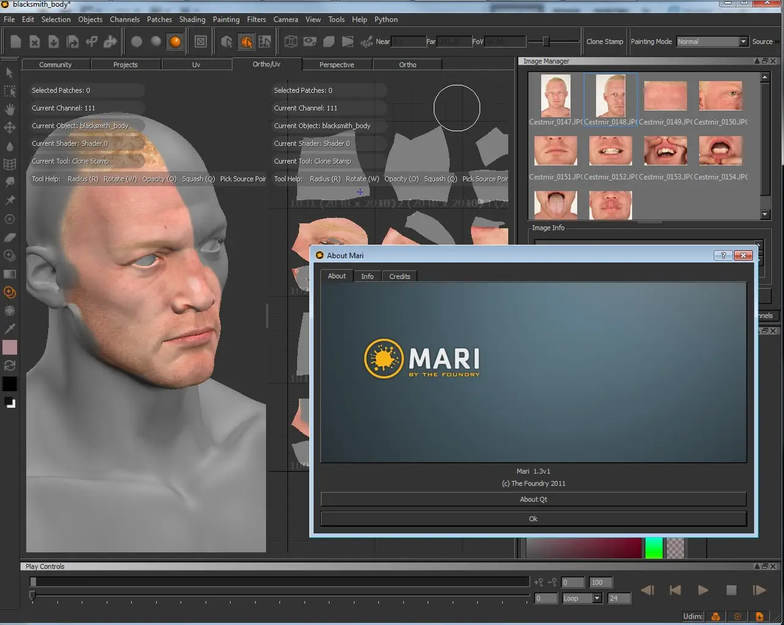Open the File menu
784x625 pixels.
[x=9, y=20]
